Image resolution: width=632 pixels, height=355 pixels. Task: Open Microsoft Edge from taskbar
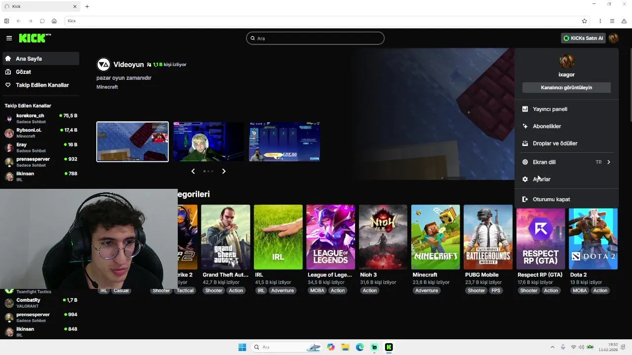pos(360,347)
